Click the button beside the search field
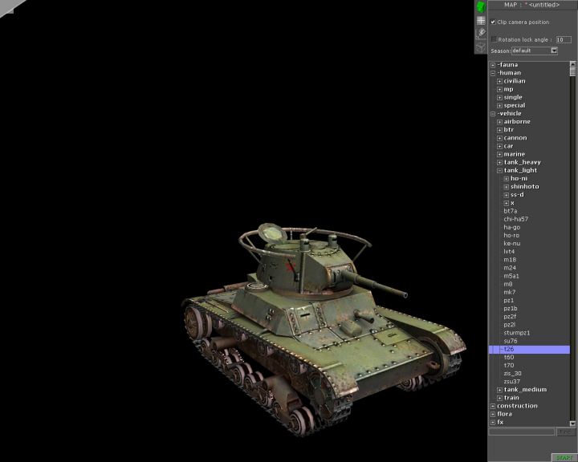 point(565,432)
